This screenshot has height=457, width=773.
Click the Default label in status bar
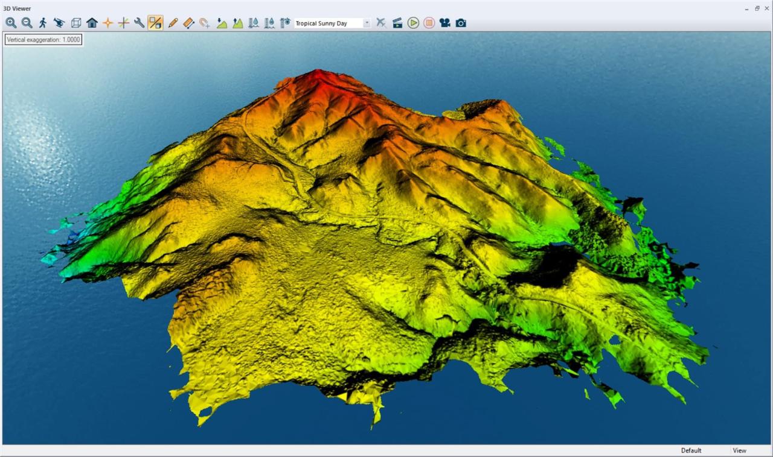[691, 450]
